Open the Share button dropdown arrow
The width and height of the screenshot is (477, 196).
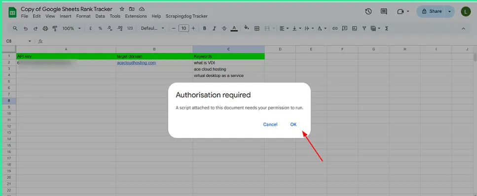449,11
